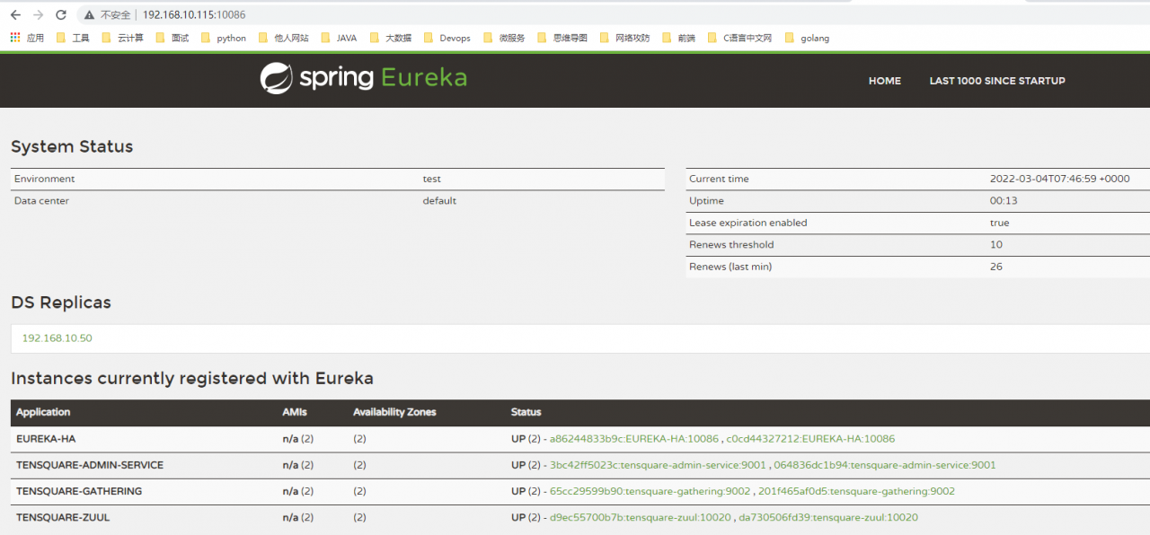Click the Data center label
Image resolution: width=1150 pixels, height=535 pixels.
(x=41, y=201)
